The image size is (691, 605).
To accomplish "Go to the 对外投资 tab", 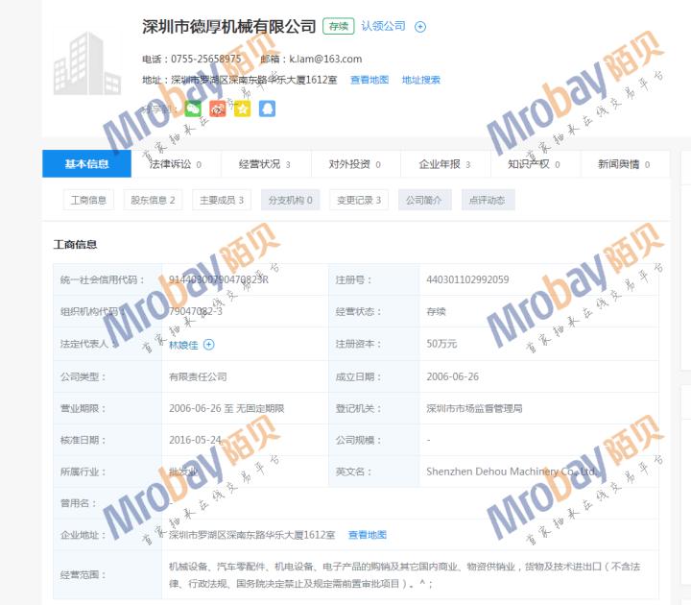I will [353, 164].
